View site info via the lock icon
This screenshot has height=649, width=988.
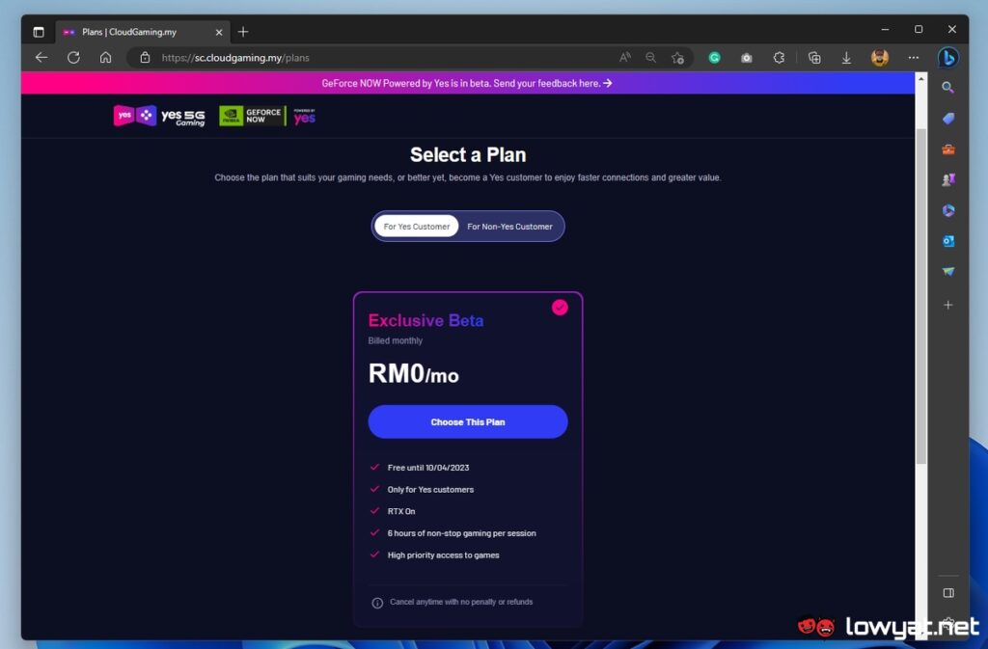[145, 57]
